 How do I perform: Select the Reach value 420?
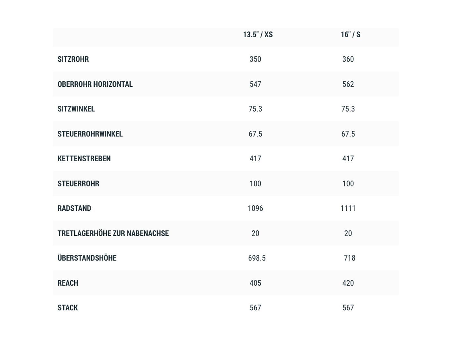click(x=348, y=283)
